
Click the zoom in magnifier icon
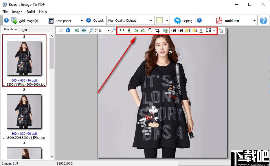tap(91, 30)
